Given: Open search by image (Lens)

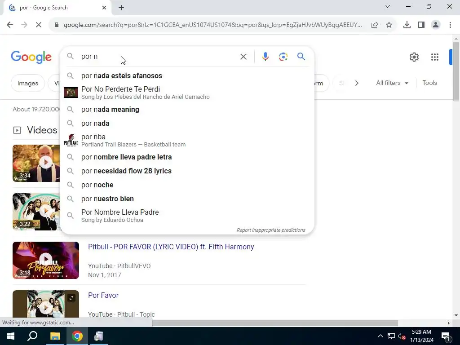Looking at the screenshot, I should [283, 57].
